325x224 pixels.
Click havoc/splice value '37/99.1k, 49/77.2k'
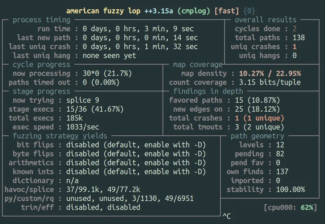click(103, 190)
